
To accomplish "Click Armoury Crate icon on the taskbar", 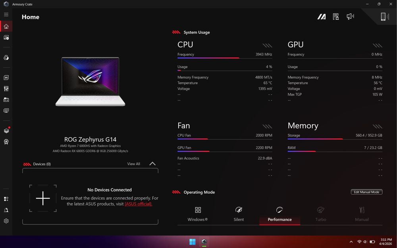I will pyautogui.click(x=204, y=242).
